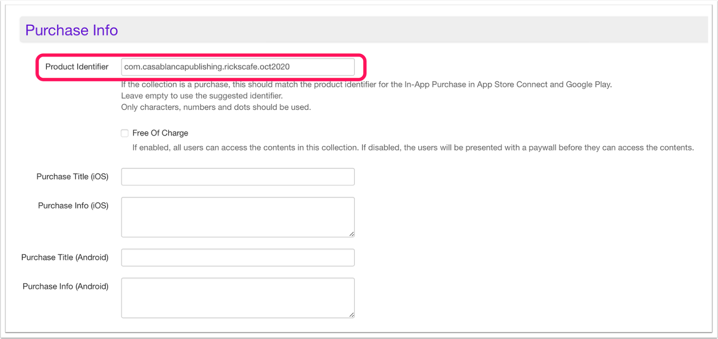Viewport: 718px width, 339px height.
Task: Click the Purchase Info (iOS) textarea resize handle
Action: 352,234
